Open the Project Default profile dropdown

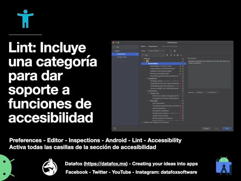click(159, 51)
